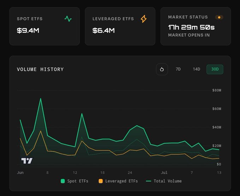Click the VOLUME HISTORY heading
The width and height of the screenshot is (240, 196).
tap(40, 69)
